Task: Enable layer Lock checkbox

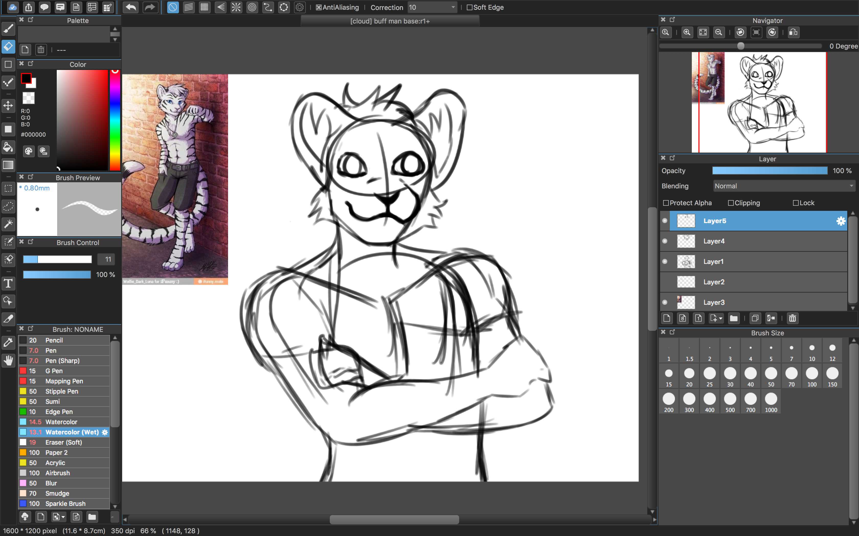Action: [796, 203]
